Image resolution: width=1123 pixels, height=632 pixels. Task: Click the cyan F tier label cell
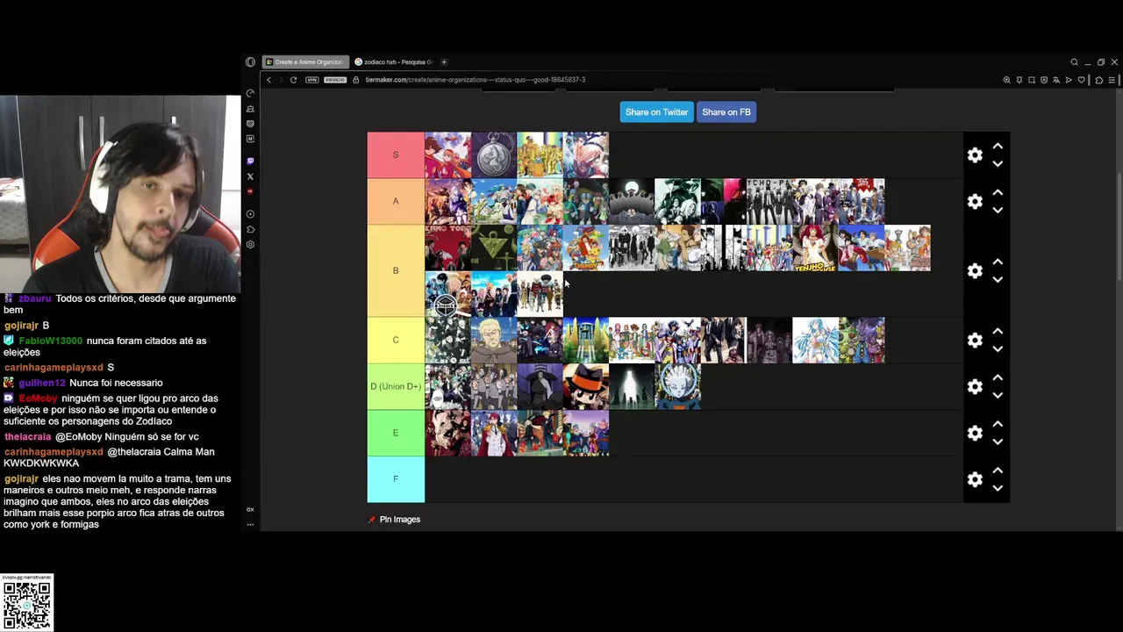click(396, 479)
